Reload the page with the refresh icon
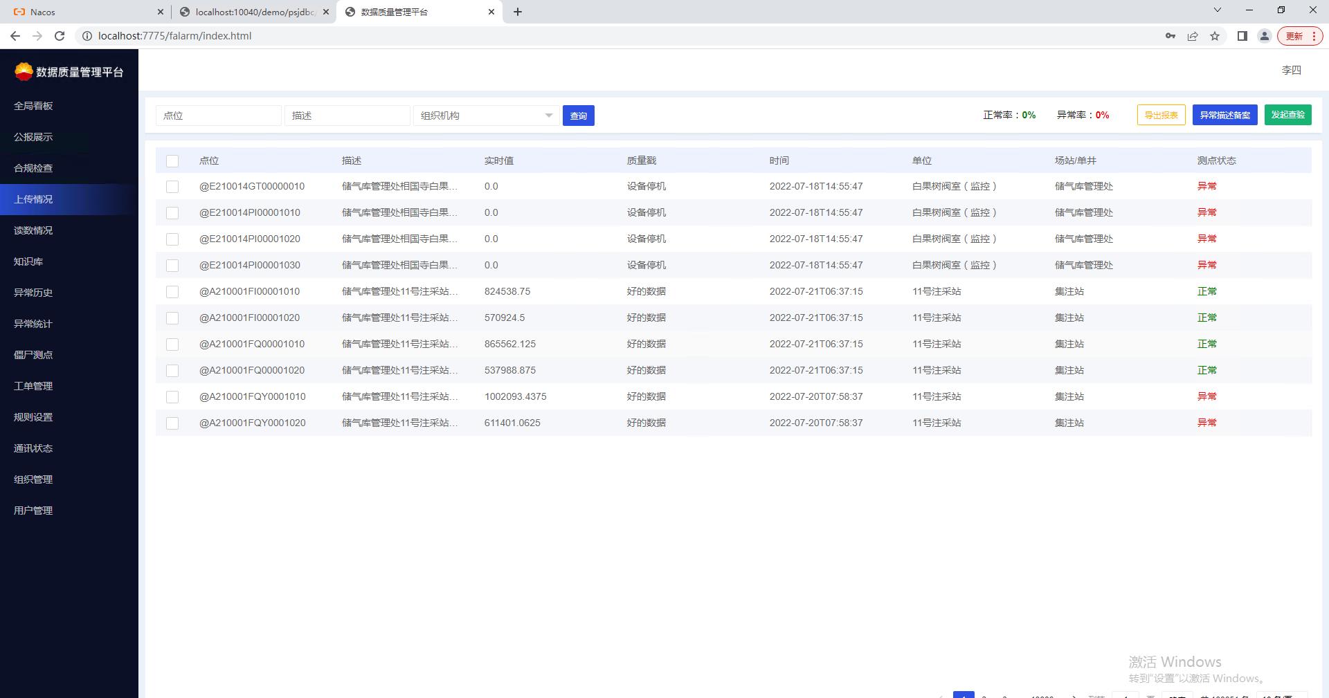 [60, 36]
